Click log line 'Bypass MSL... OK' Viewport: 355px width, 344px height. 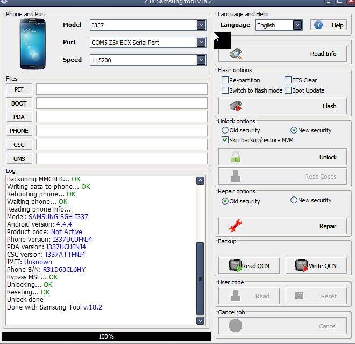32,277
